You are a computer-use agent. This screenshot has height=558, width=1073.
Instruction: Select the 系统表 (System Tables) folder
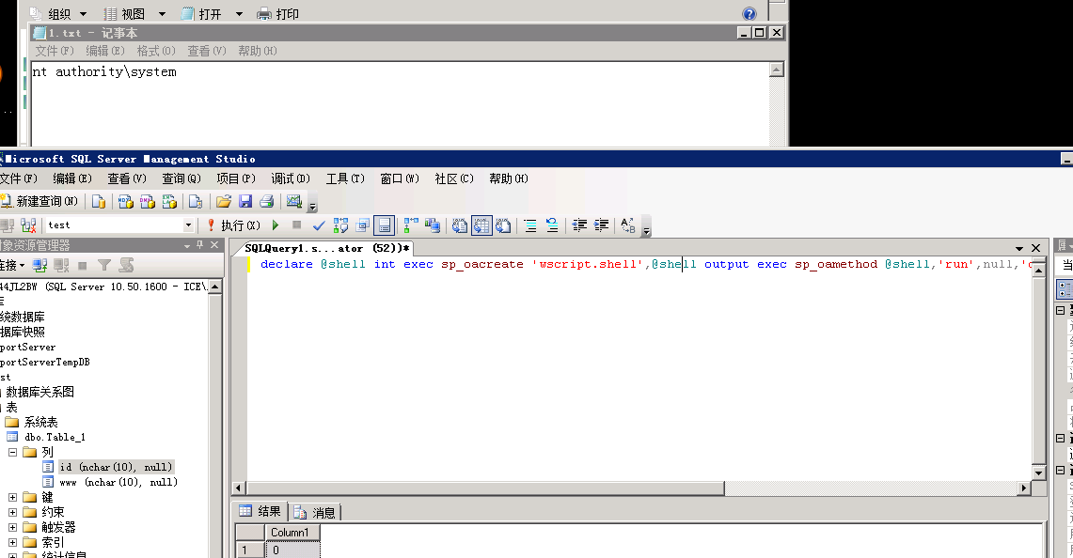pos(41,422)
